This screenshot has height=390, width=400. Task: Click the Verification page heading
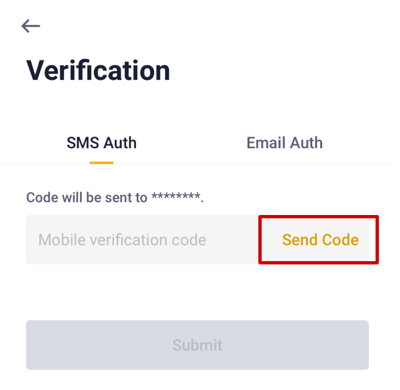tap(98, 71)
